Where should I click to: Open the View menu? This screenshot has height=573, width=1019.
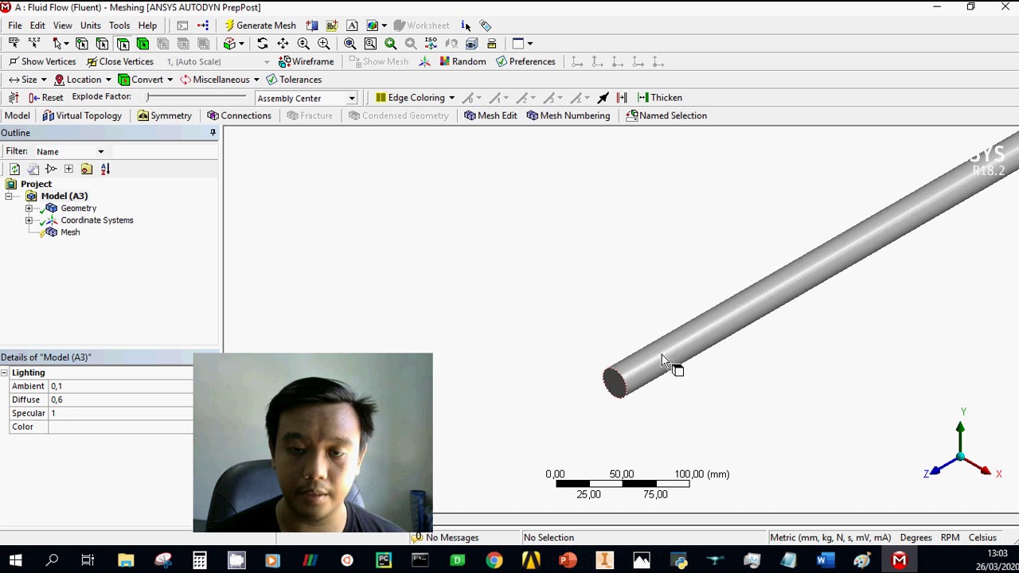click(x=62, y=25)
